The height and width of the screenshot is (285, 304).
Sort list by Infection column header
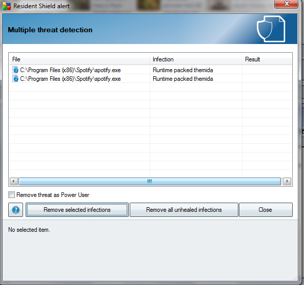point(196,59)
